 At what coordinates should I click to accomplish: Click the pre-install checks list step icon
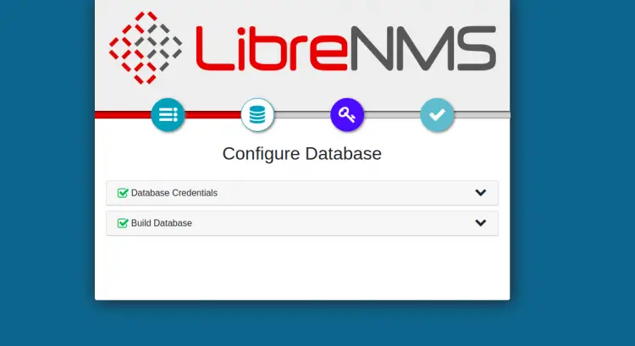(x=168, y=115)
